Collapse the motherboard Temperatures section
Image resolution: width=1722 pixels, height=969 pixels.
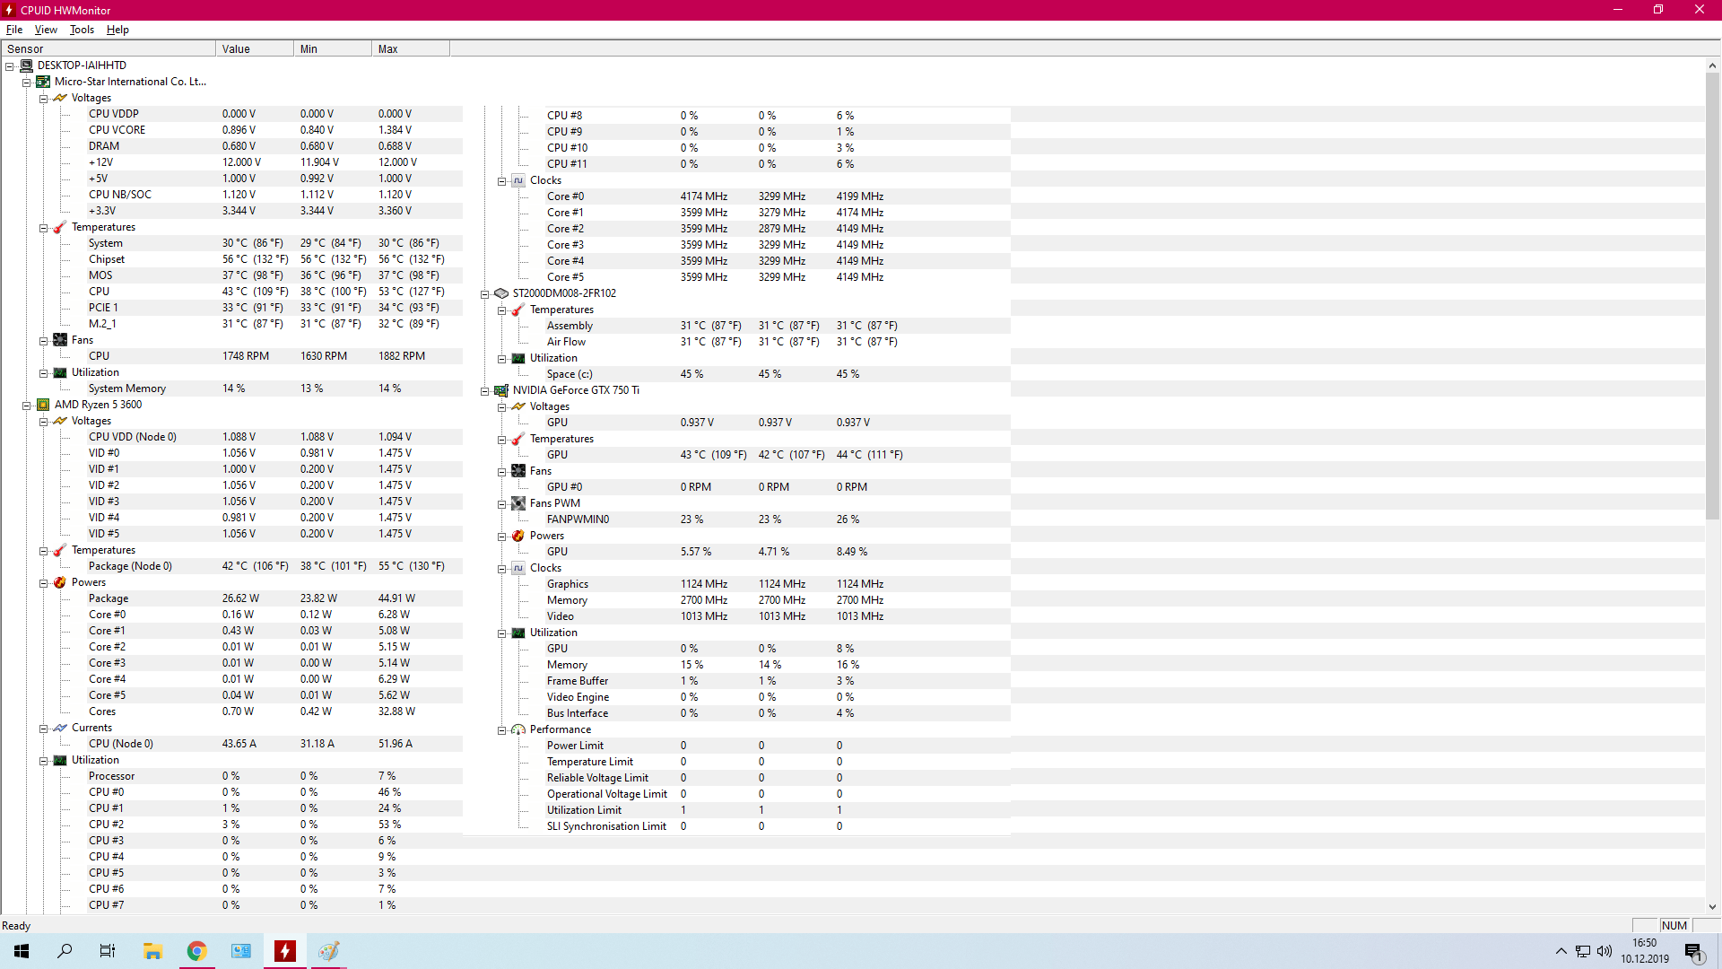click(43, 228)
